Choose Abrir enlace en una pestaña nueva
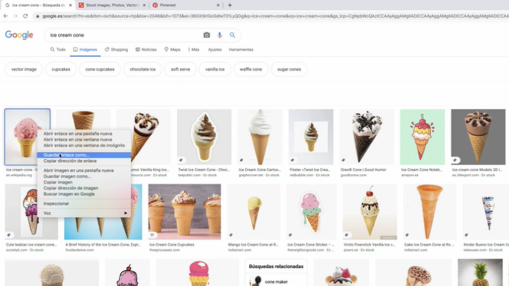 tap(84, 133)
